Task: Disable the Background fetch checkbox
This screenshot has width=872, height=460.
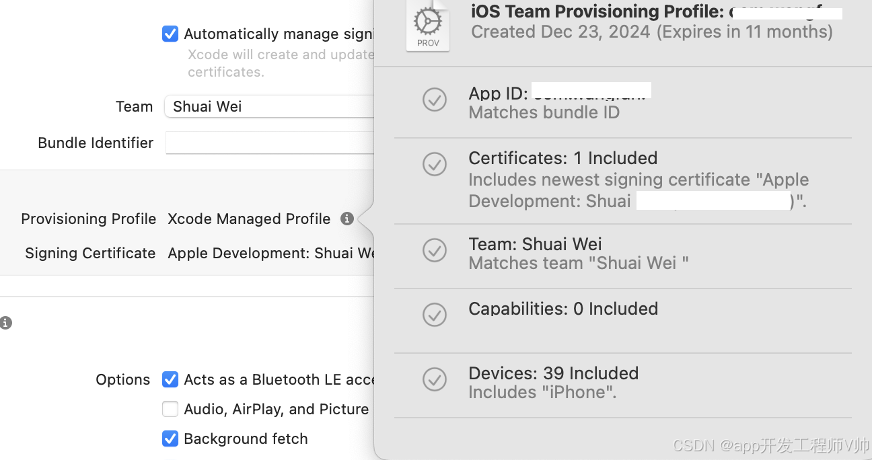Action: click(170, 438)
